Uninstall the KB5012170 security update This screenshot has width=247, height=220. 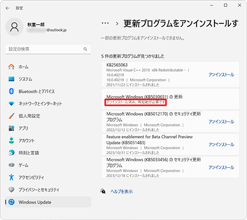221,122
